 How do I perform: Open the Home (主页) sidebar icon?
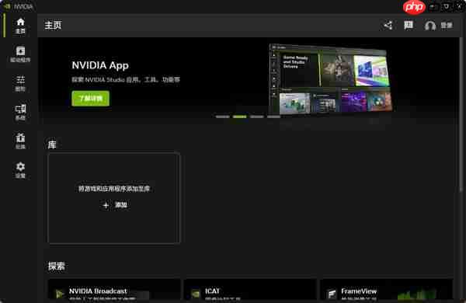click(x=20, y=26)
